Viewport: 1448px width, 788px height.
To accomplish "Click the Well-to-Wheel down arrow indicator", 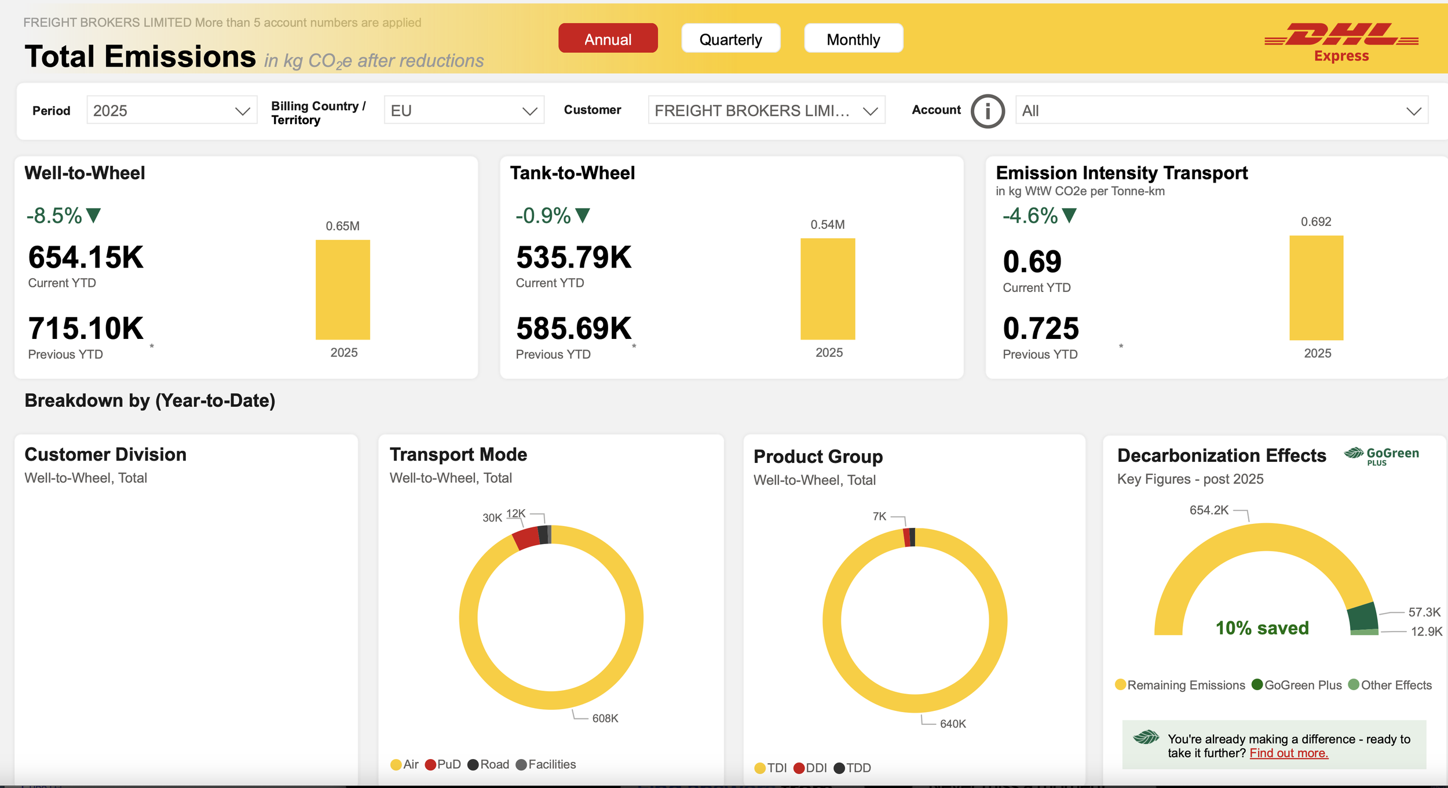I will tap(93, 216).
